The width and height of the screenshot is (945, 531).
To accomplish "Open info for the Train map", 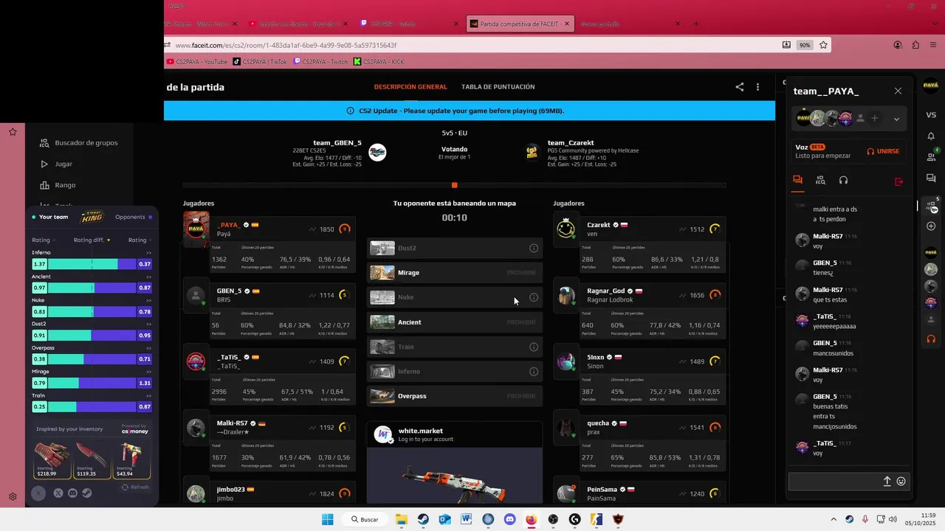I will pos(534,347).
